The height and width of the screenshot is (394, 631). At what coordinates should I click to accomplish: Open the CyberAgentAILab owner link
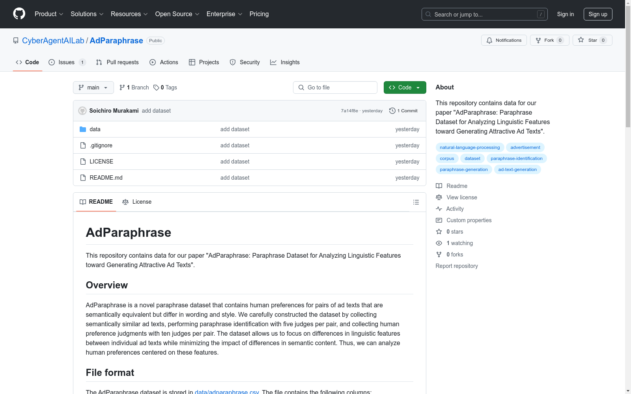53,41
